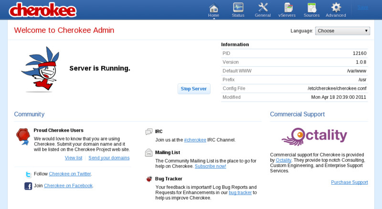Click the Purchase Support link

(350, 182)
